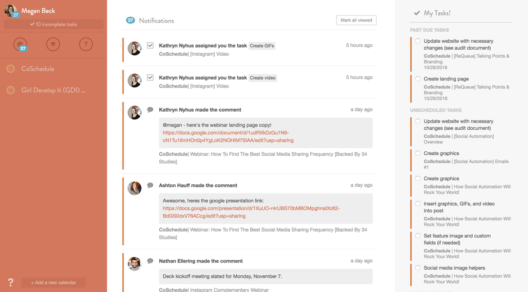Image resolution: width=528 pixels, height=292 pixels.
Task: Click the 10/29/2016 due date
Action: coord(436,99)
